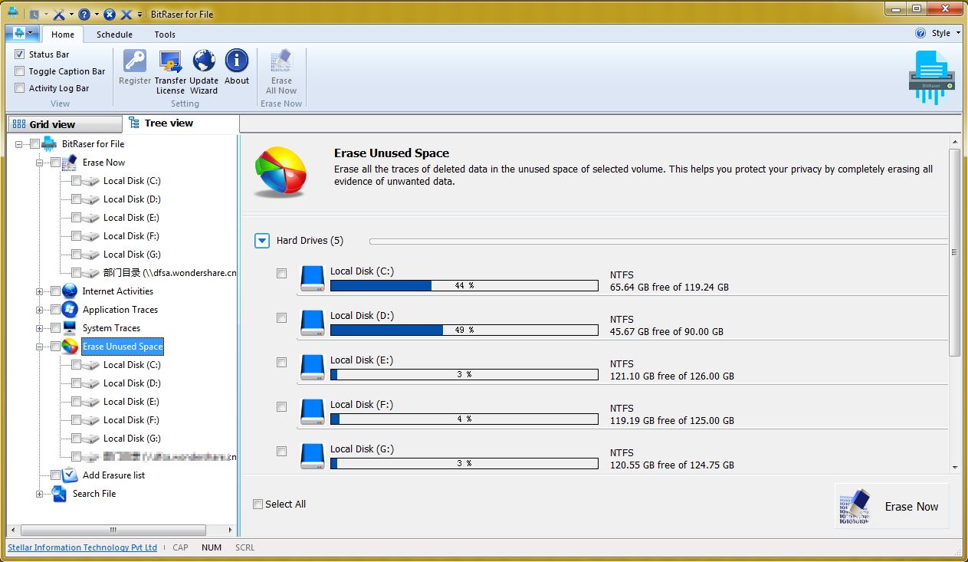The image size is (968, 562).
Task: Check Local Disk (C:) in hard drives list
Action: (x=282, y=273)
